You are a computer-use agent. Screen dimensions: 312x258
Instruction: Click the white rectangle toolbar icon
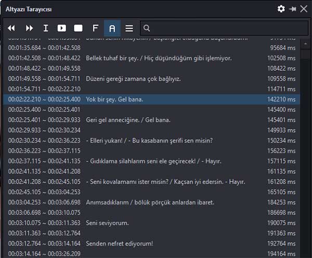coord(78,28)
